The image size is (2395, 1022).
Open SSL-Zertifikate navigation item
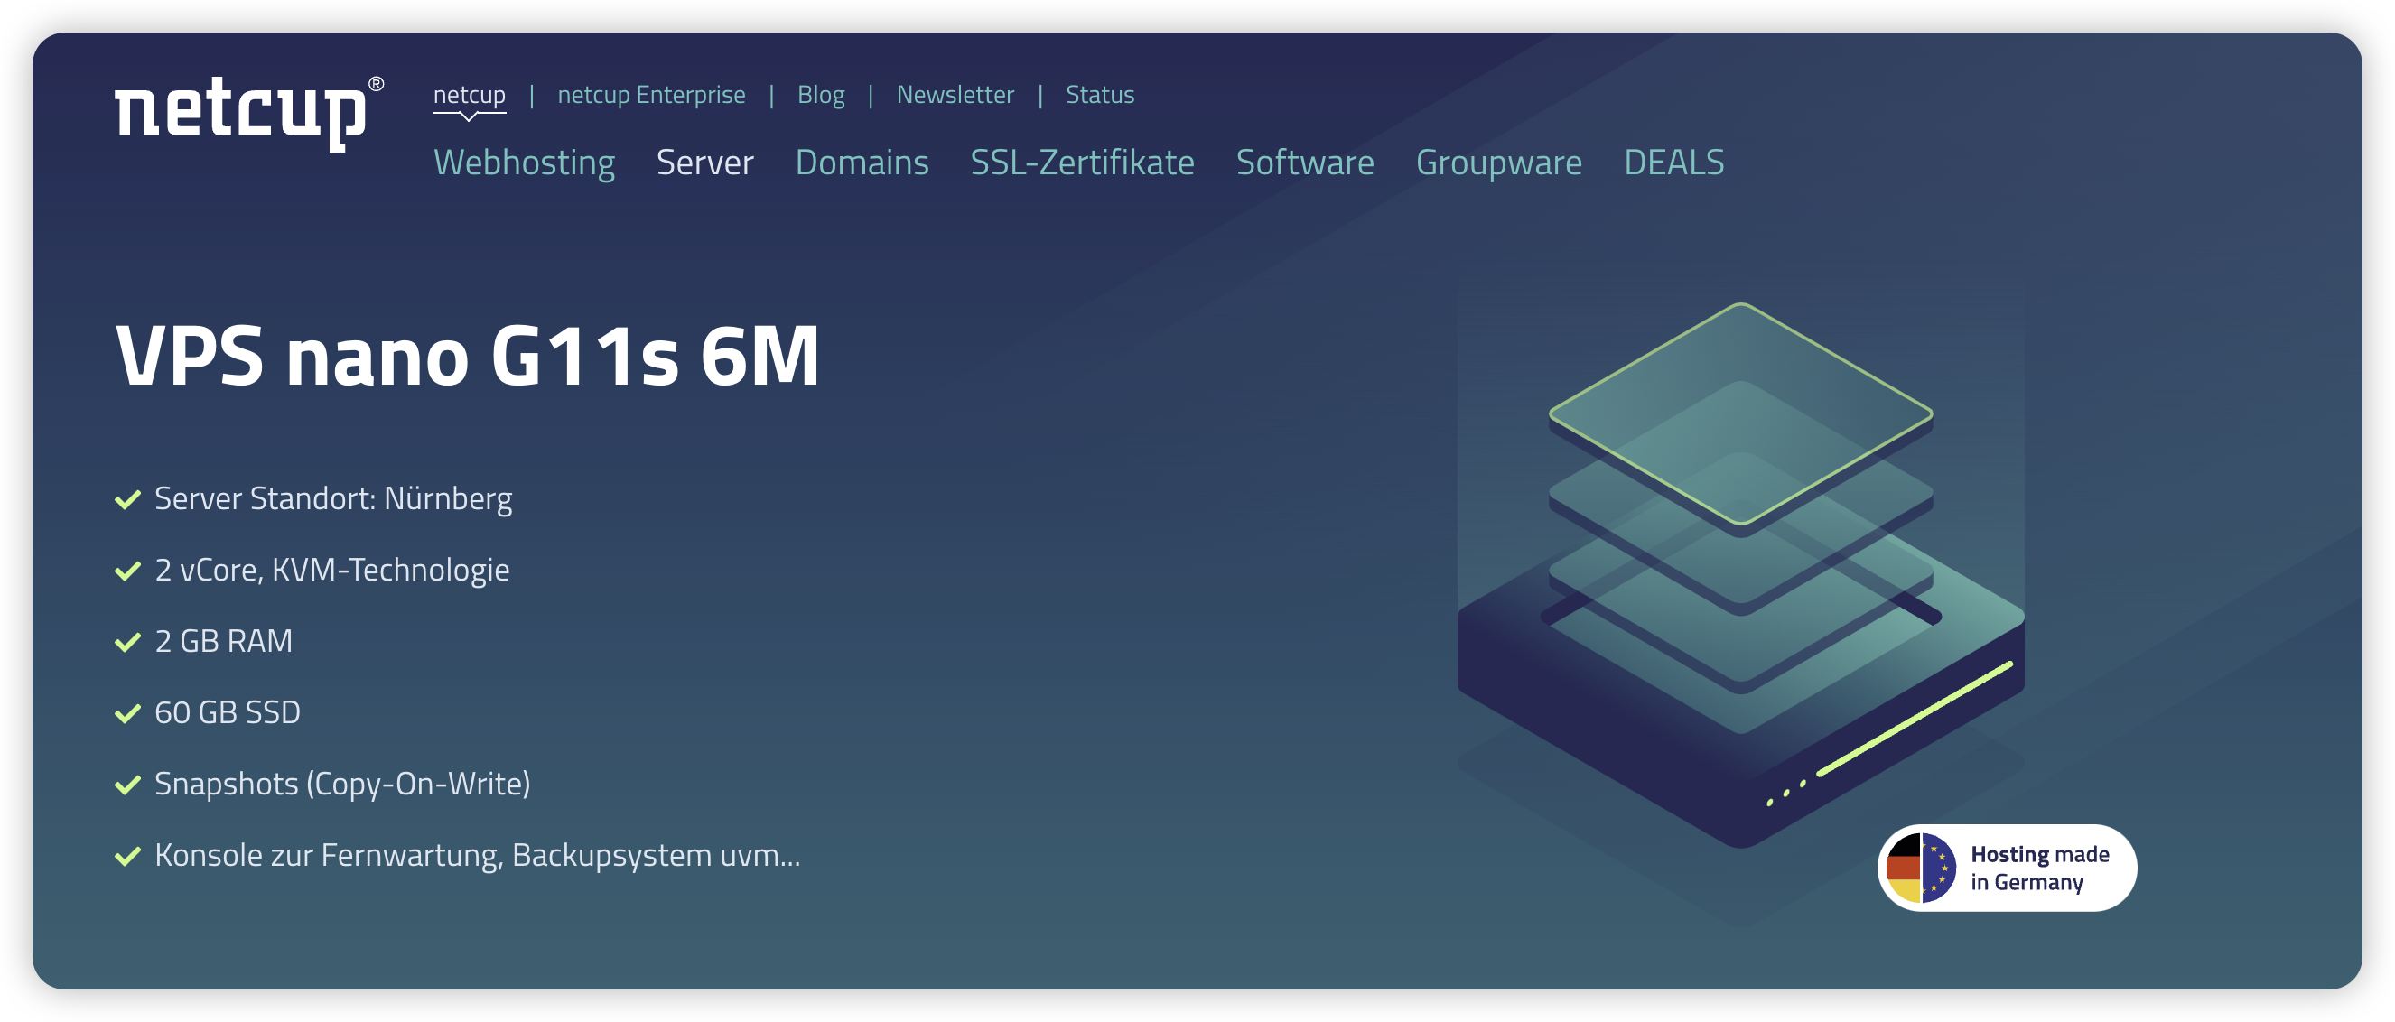click(x=1081, y=163)
